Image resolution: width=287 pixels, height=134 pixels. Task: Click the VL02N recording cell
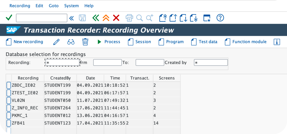(x=28, y=100)
